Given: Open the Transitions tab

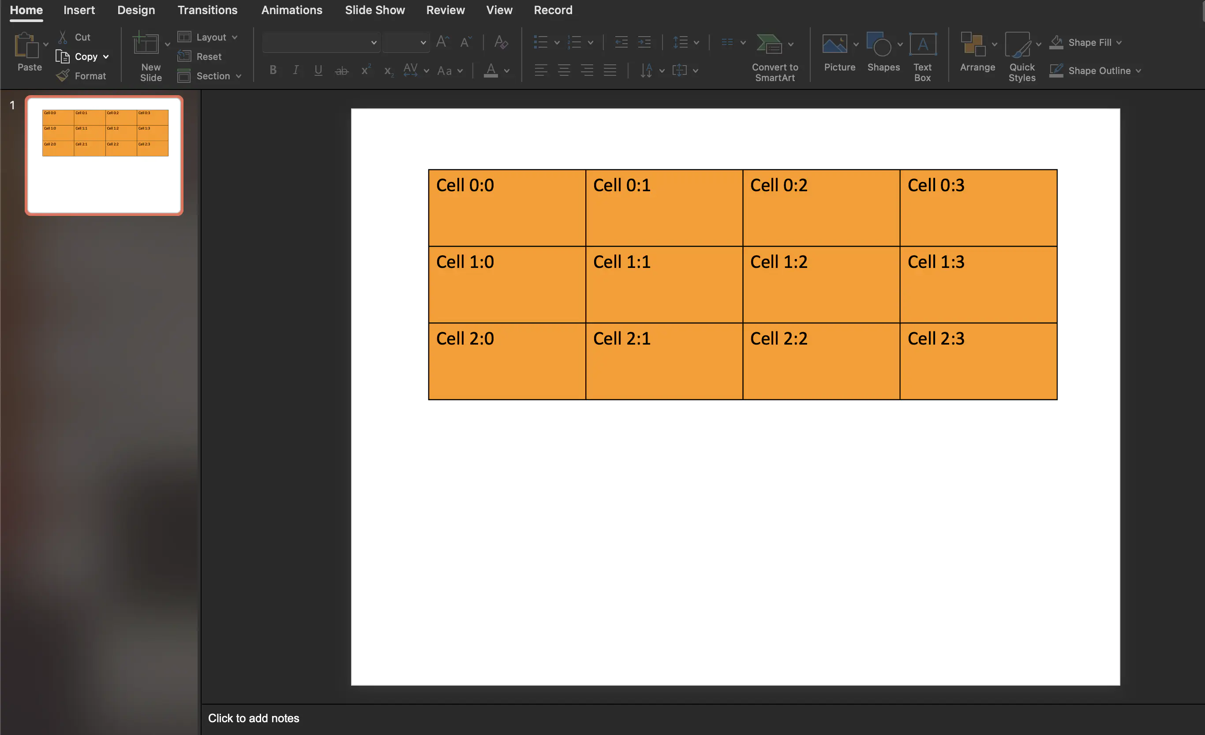Looking at the screenshot, I should pyautogui.click(x=207, y=10).
